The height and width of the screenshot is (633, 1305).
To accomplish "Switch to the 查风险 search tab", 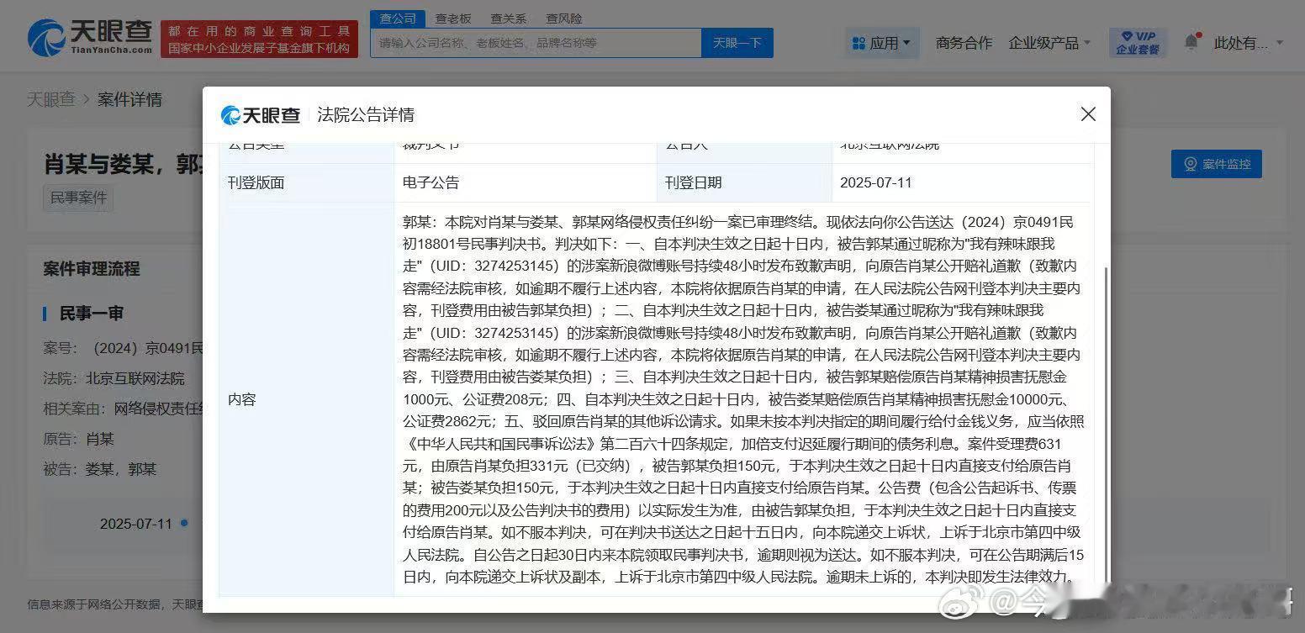I will [563, 18].
